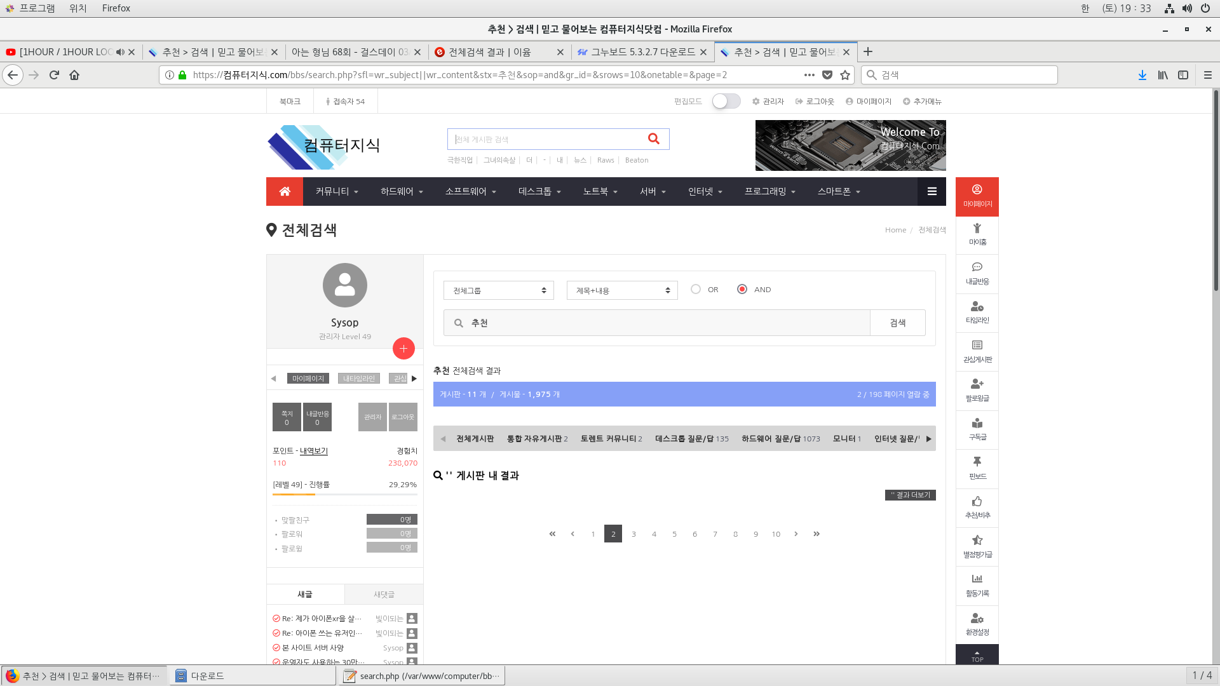Image resolution: width=1220 pixels, height=686 pixels.
Task: Open 구독글 in the right sidebar
Action: 977,429
